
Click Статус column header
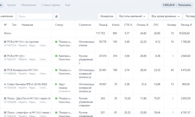click(x=59, y=25)
